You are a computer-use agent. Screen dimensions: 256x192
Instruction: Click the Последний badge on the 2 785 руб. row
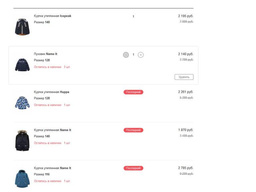point(133,168)
